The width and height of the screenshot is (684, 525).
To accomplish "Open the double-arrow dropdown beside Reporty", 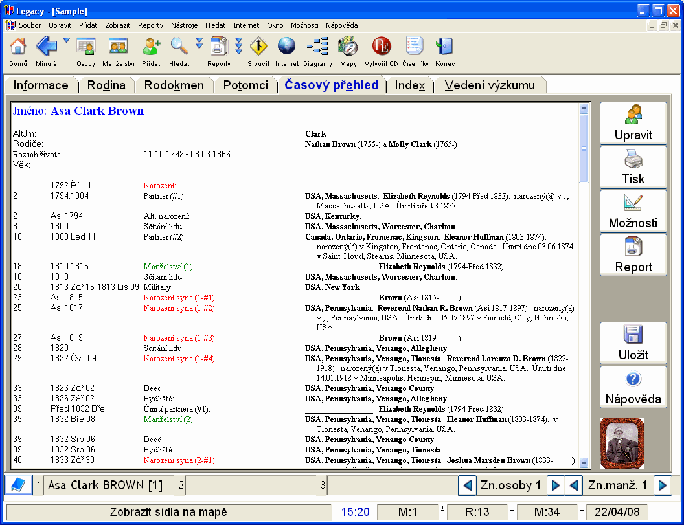I will [238, 45].
